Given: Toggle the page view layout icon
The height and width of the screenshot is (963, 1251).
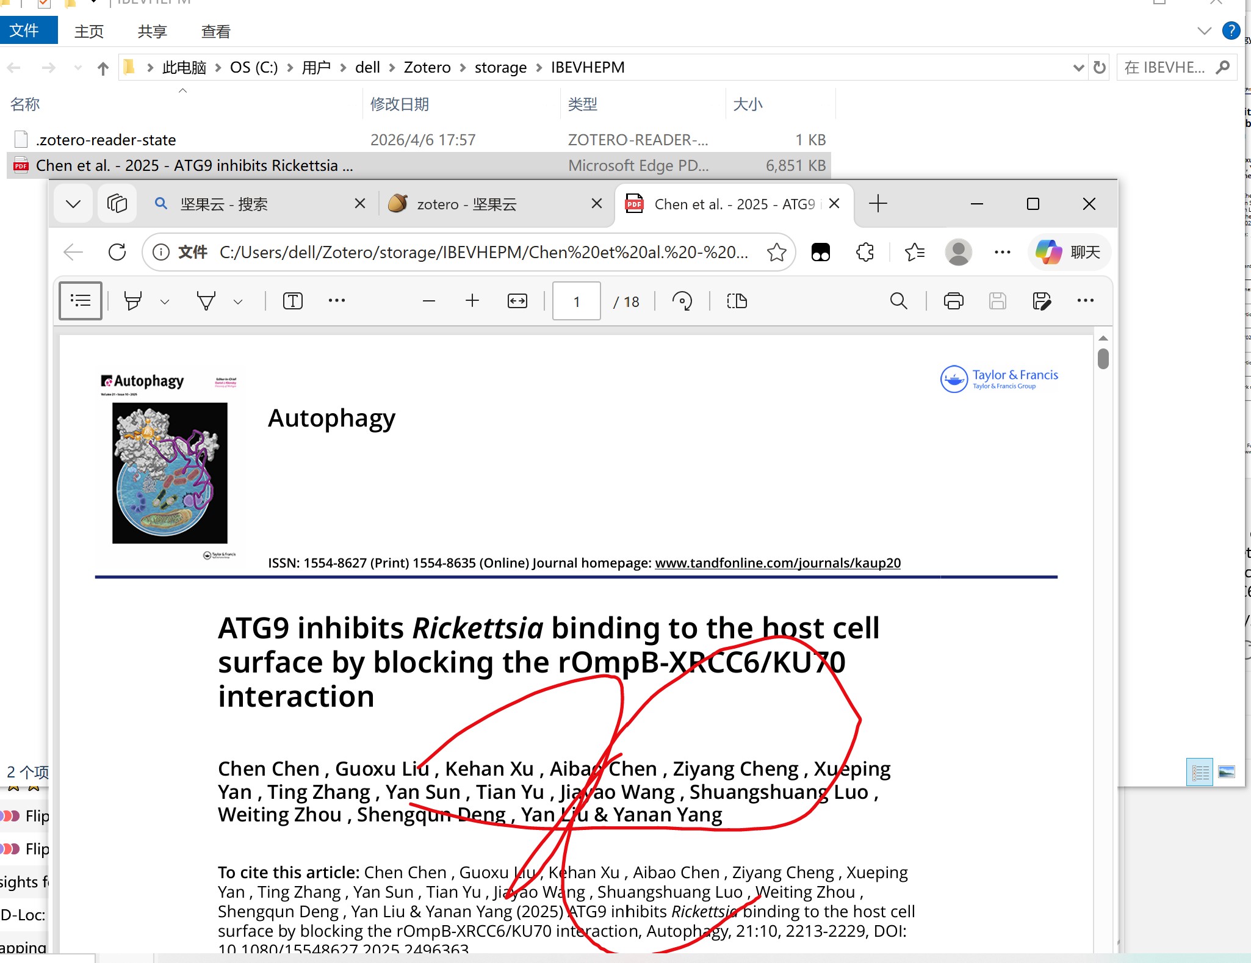Looking at the screenshot, I should coord(737,301).
